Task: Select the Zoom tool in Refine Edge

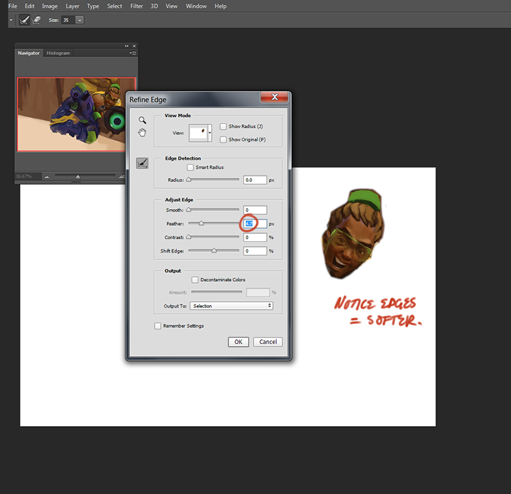Action: click(x=142, y=120)
